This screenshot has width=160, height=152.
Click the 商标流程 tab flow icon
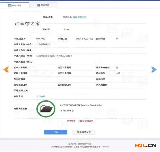point(38,5)
